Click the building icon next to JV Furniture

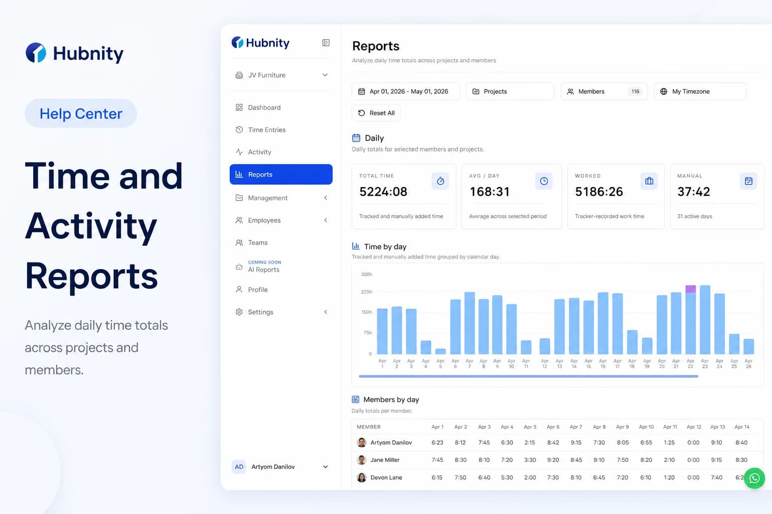(239, 75)
